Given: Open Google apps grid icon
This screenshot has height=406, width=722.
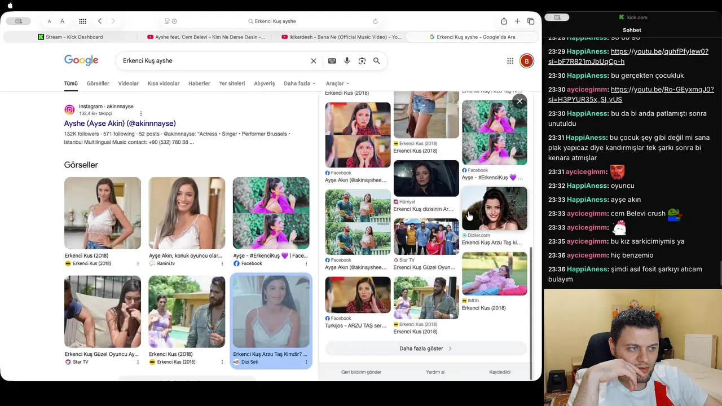Looking at the screenshot, I should [510, 61].
